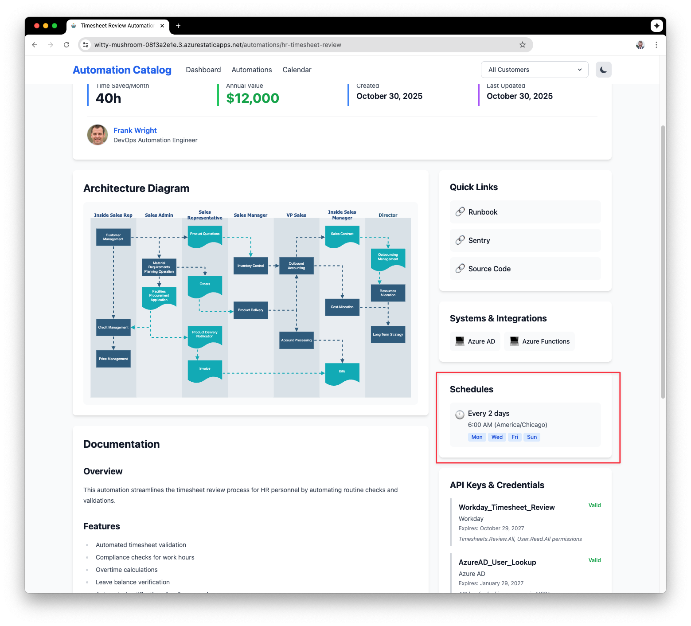This screenshot has height=626, width=691.
Task: Click the Chrome profile avatar icon
Action: (640, 45)
